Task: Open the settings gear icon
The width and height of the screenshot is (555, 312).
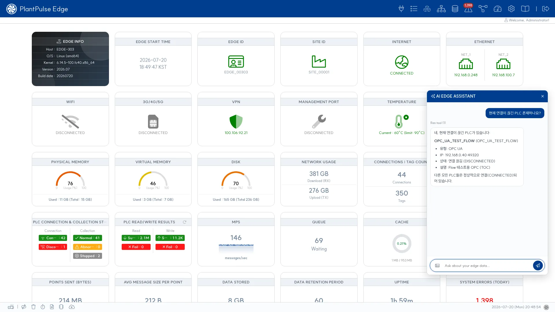Action: click(511, 9)
